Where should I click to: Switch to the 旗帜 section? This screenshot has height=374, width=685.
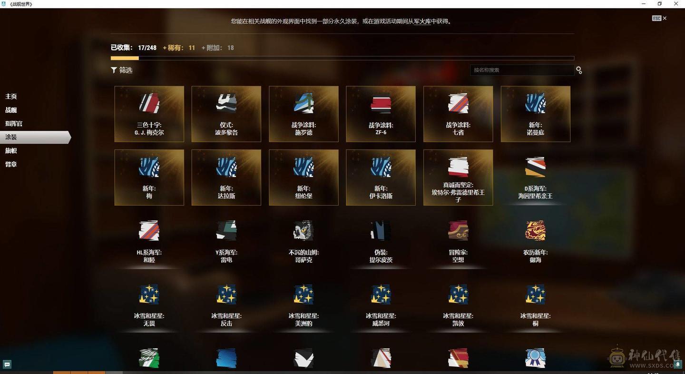point(11,151)
